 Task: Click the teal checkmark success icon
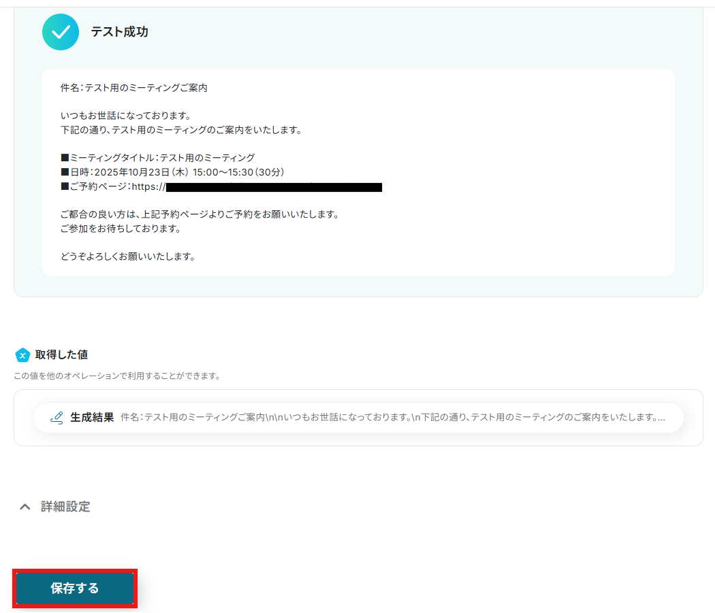tap(61, 32)
